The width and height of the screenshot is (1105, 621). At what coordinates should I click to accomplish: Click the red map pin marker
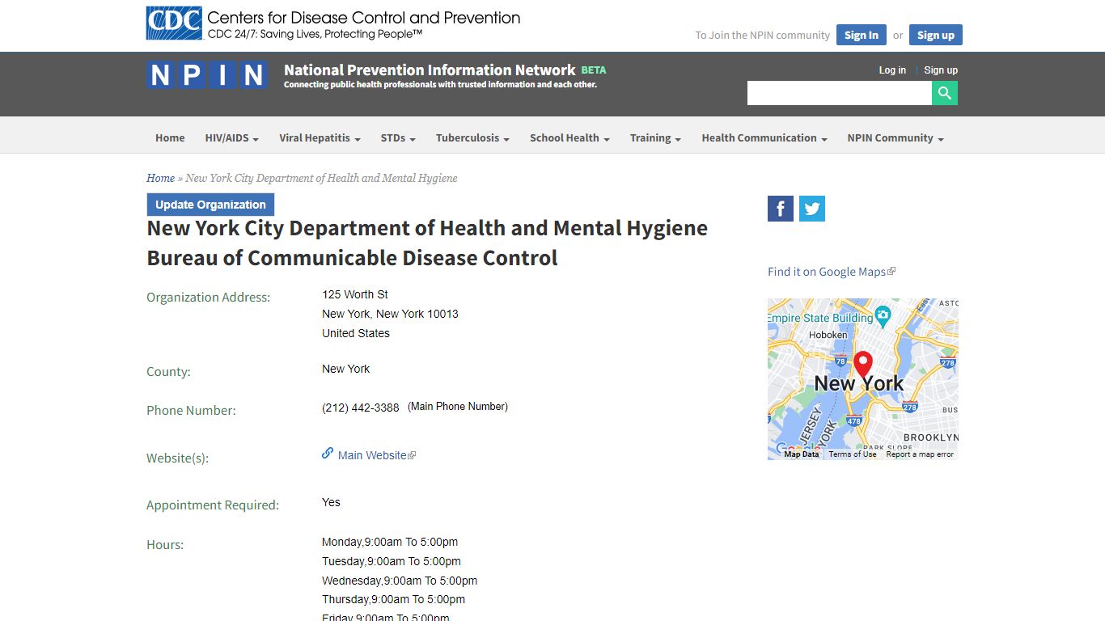click(x=863, y=365)
